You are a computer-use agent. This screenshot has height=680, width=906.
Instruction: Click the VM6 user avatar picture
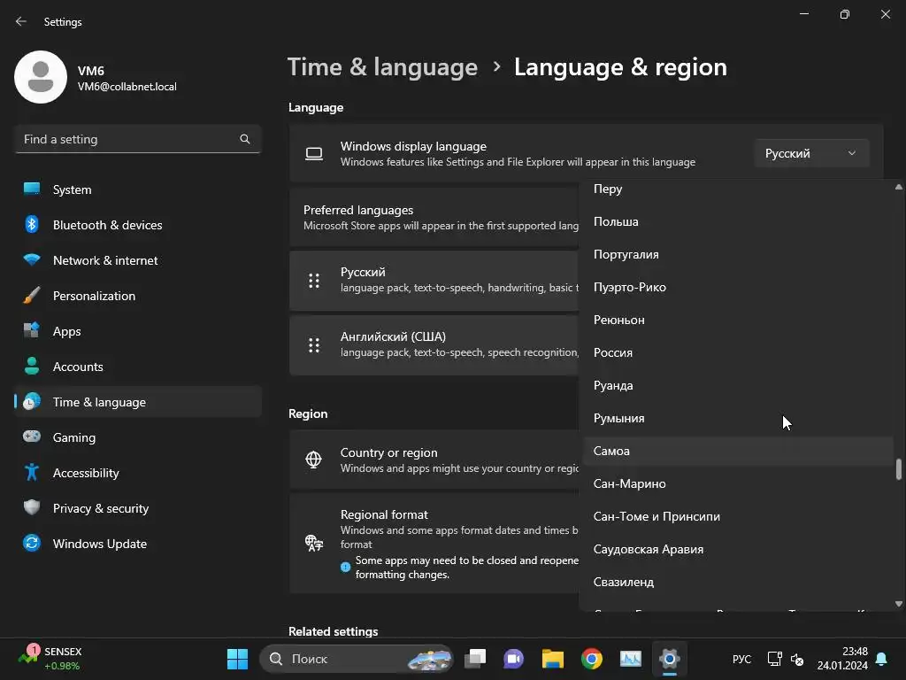41,77
